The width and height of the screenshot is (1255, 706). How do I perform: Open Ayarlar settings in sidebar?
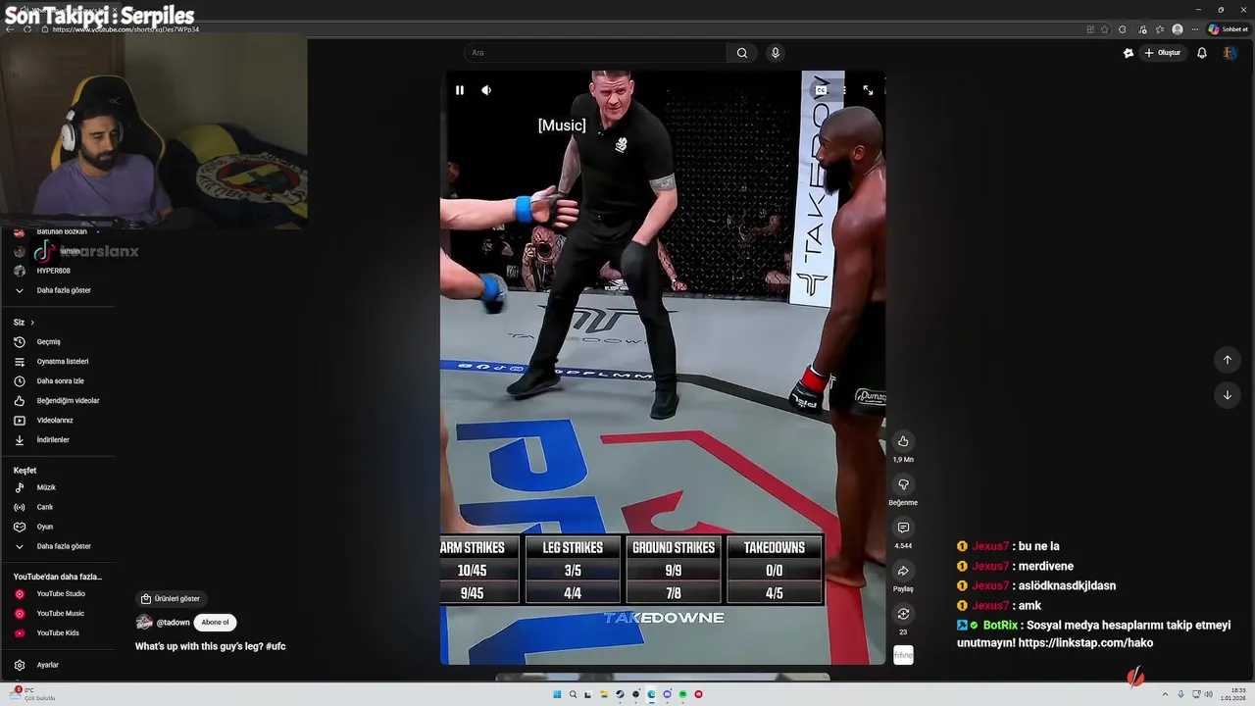point(47,665)
